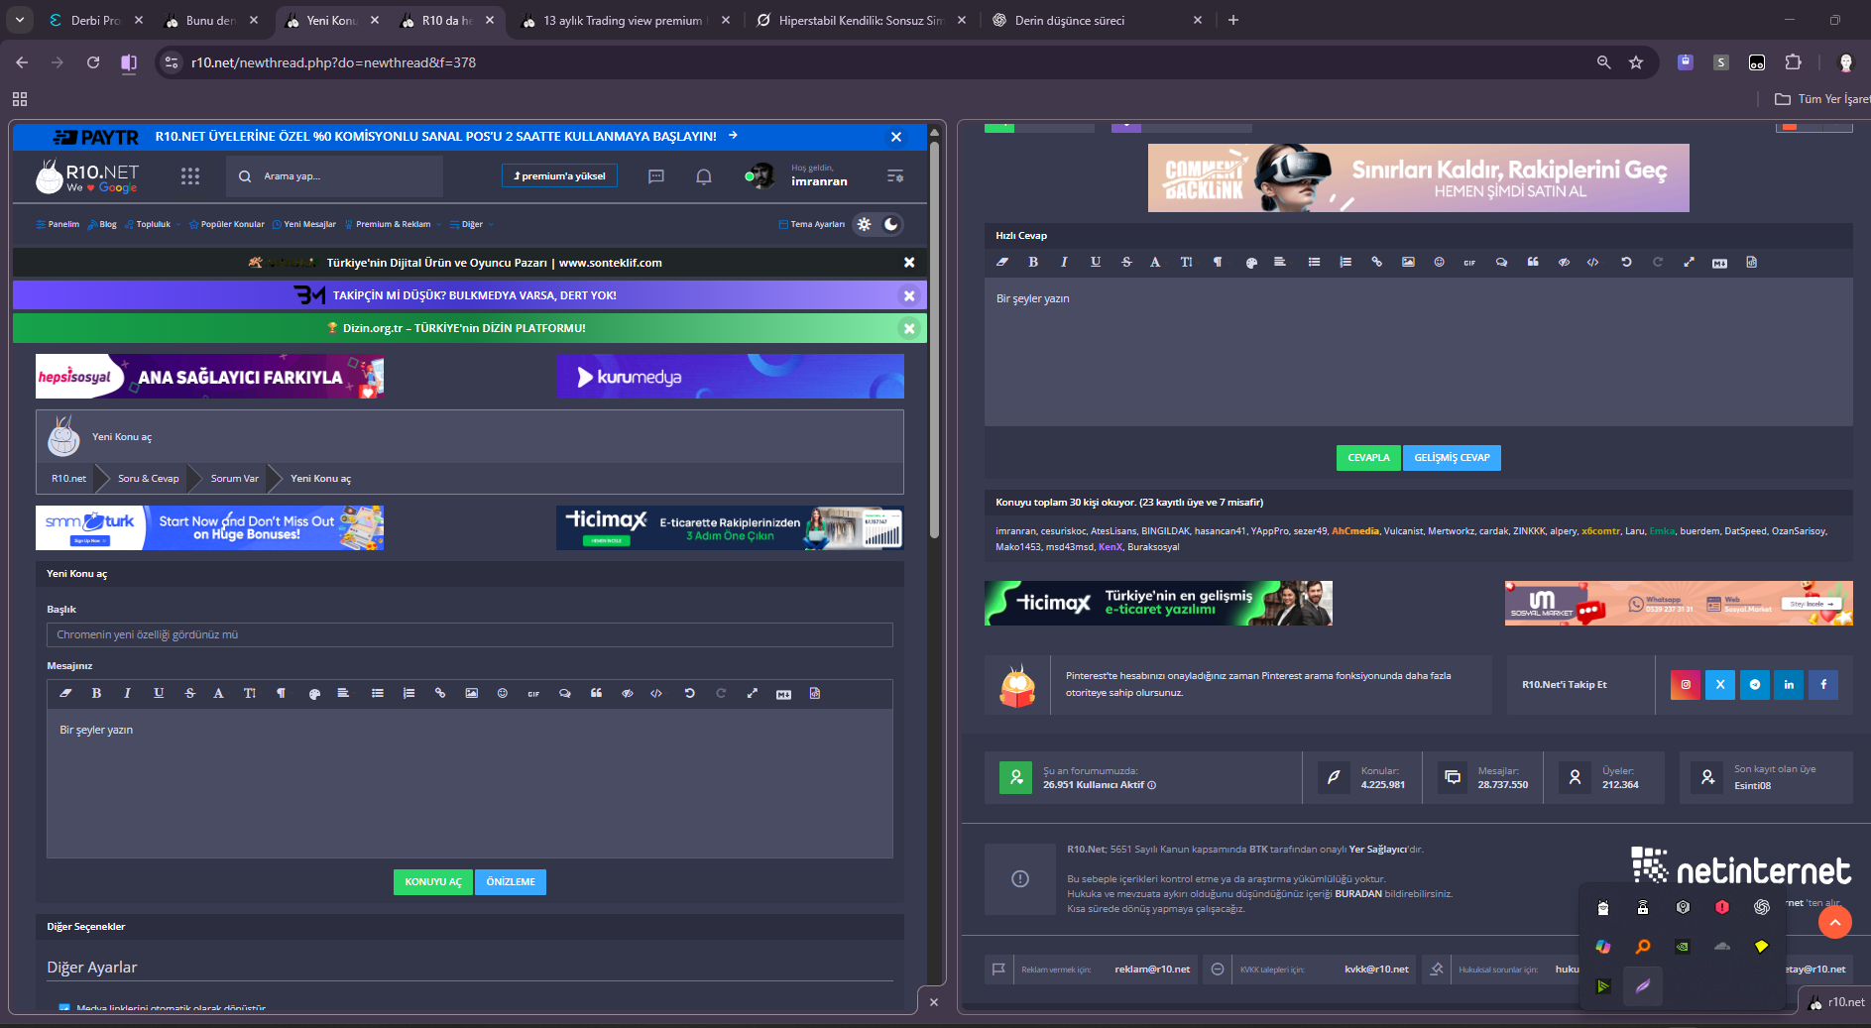Undo the last edit in the Hızlı Cevap toolbar
The image size is (1871, 1028).
tap(1626, 263)
